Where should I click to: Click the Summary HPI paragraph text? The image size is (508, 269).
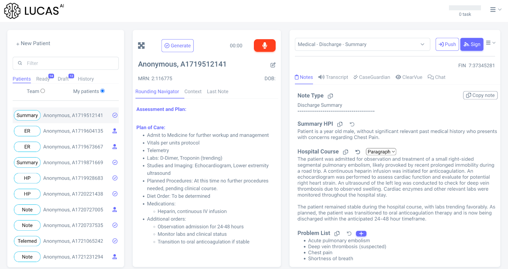pyautogui.click(x=397, y=134)
